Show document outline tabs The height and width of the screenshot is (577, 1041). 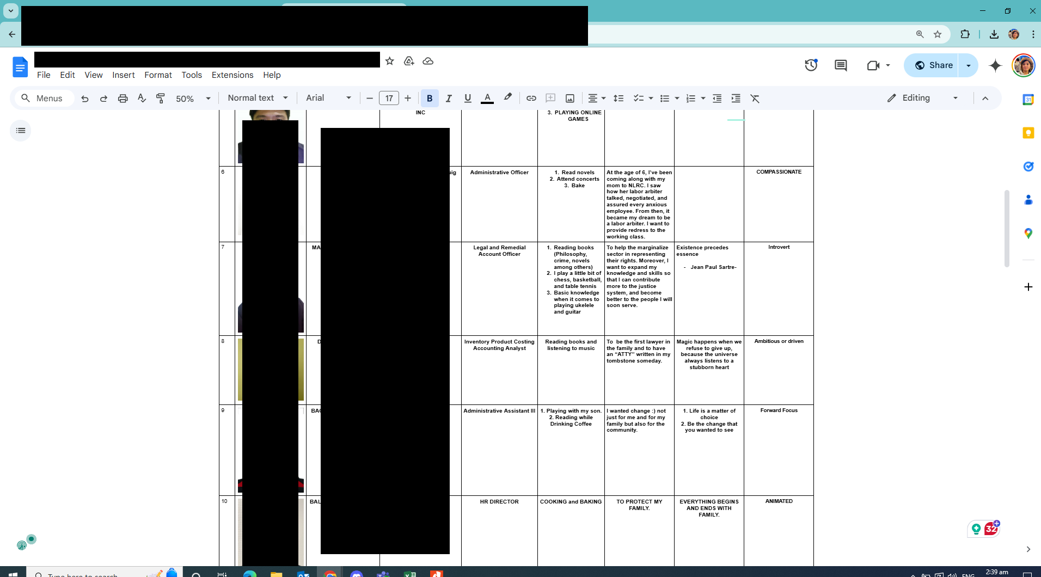[21, 131]
